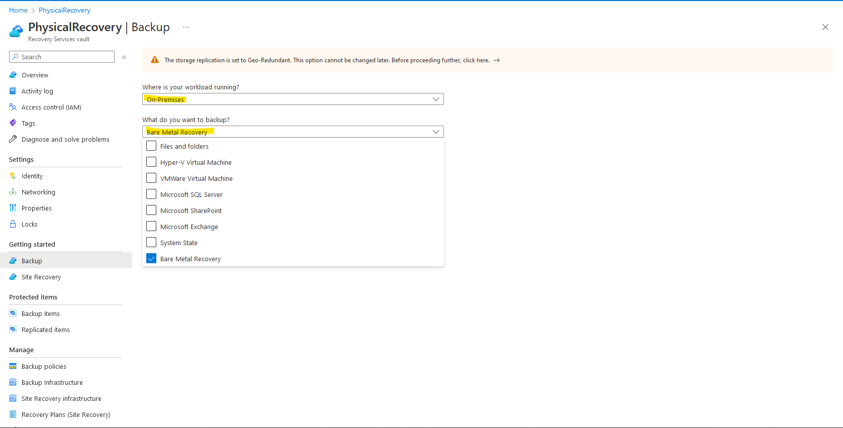
Task: Open Backup Infrastructure link
Action: click(52, 383)
